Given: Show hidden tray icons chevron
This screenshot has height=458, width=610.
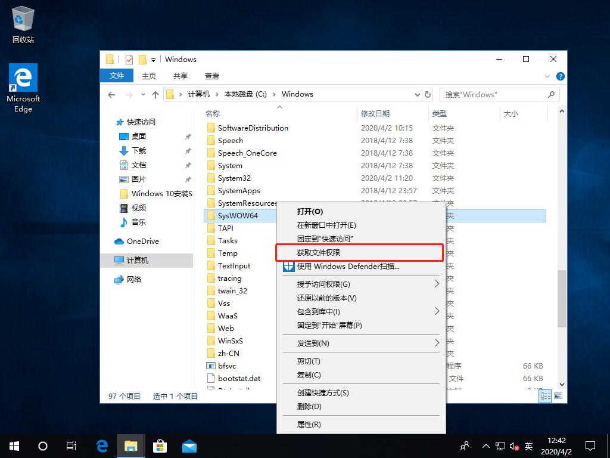Looking at the screenshot, I should 486,446.
